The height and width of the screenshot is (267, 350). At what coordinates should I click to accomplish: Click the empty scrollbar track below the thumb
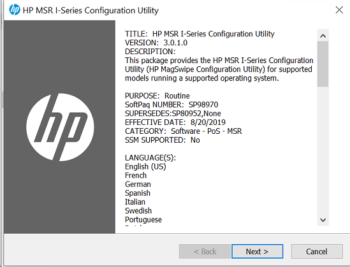pos(323,150)
